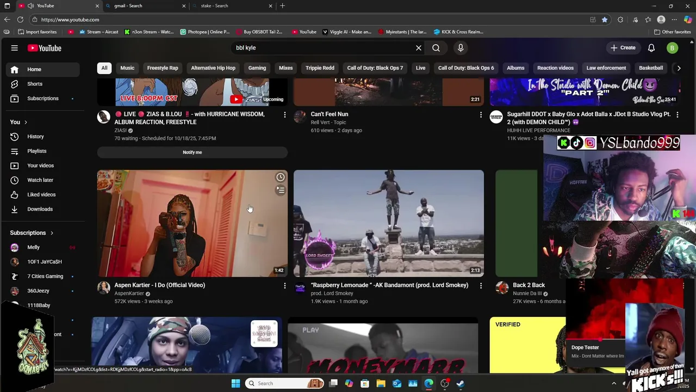This screenshot has width=696, height=392.
Task: Open Downloads in the sidebar
Action: pos(43,209)
